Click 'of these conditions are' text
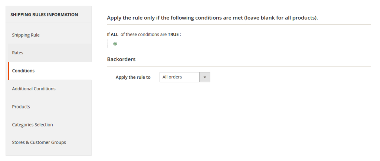 144,34
